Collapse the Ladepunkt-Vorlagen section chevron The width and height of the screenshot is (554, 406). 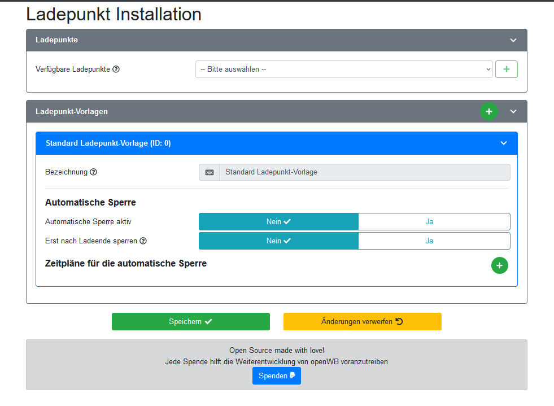click(513, 111)
